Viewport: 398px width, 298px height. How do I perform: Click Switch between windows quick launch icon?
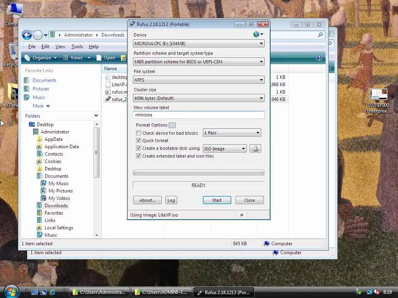[44, 292]
